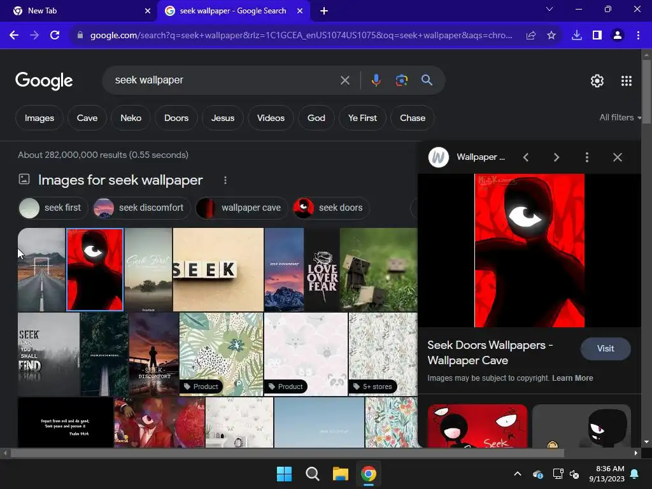Select the Neko filter chip
Image resolution: width=652 pixels, height=489 pixels.
coord(131,118)
